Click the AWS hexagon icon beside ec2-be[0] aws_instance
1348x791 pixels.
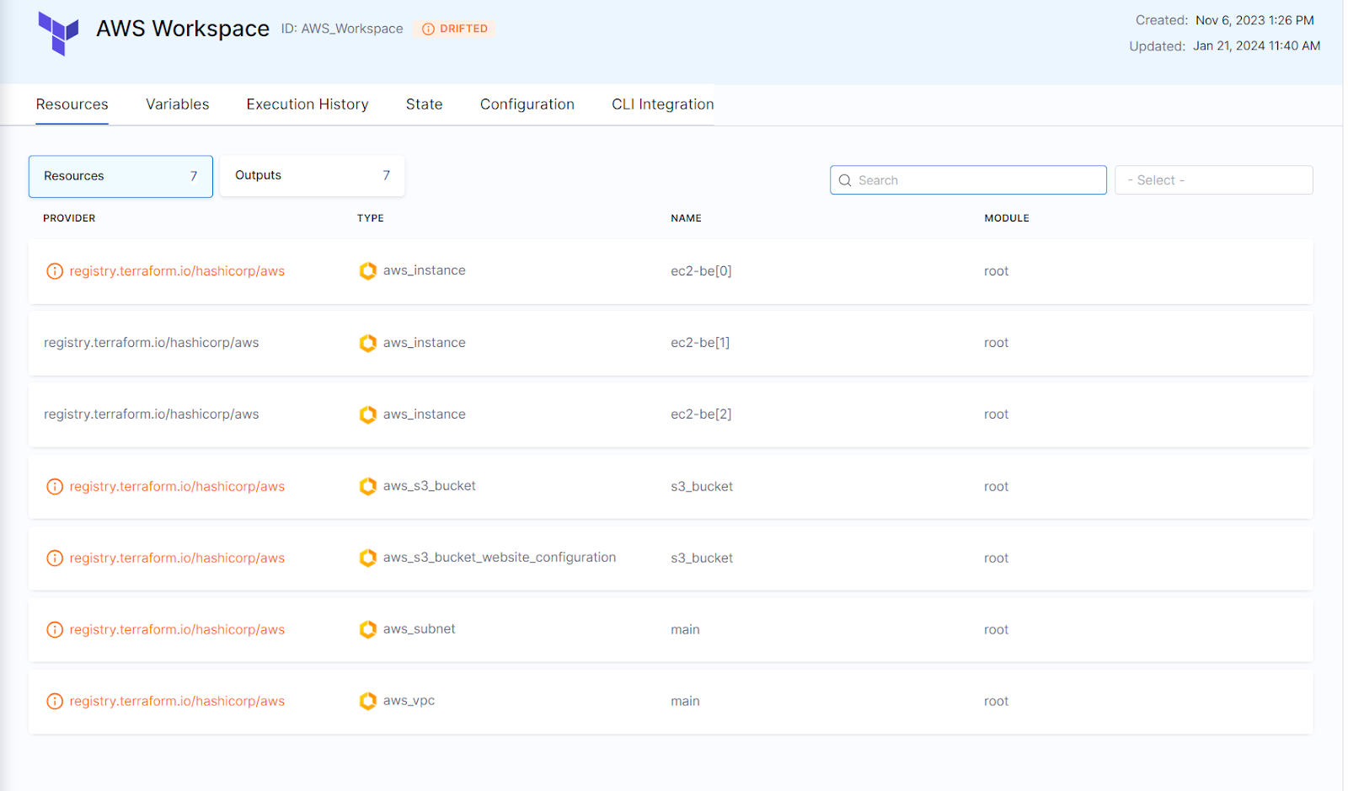tap(368, 271)
